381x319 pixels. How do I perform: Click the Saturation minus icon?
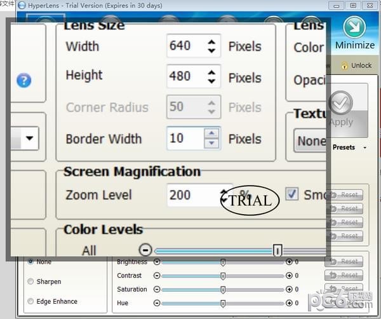157,289
